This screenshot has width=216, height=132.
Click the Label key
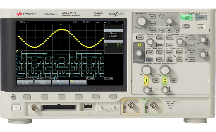coord(155,80)
